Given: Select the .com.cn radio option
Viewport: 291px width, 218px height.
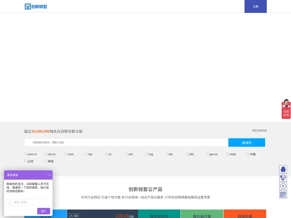Looking at the screenshot, I should pyautogui.click(x=25, y=154).
